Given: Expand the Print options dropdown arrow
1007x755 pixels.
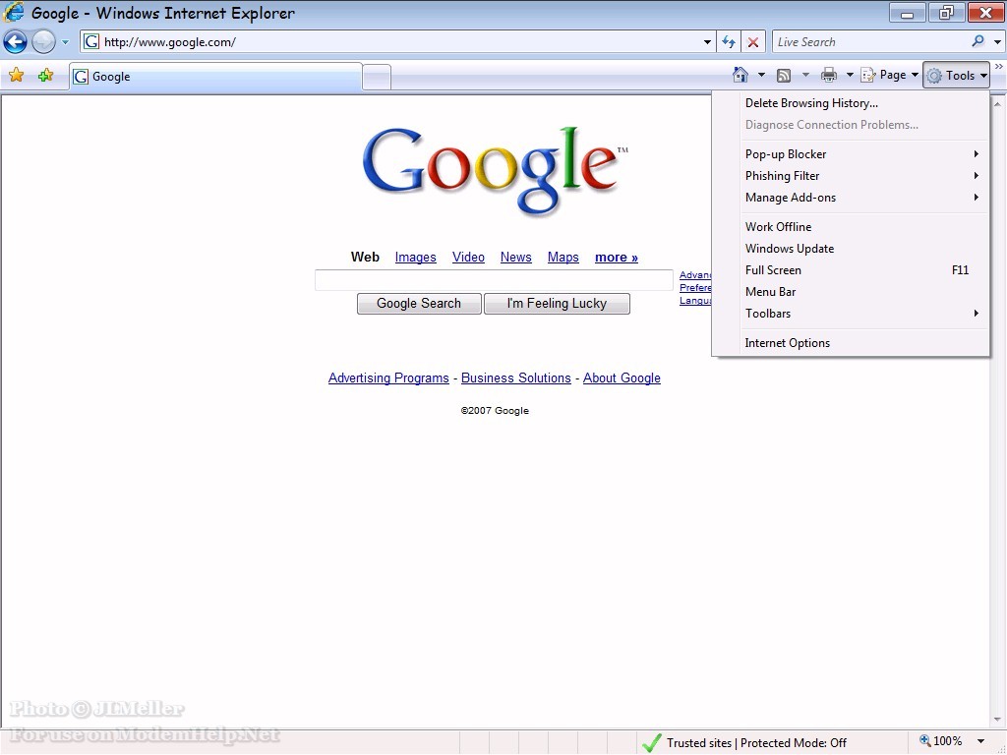Looking at the screenshot, I should click(x=849, y=75).
